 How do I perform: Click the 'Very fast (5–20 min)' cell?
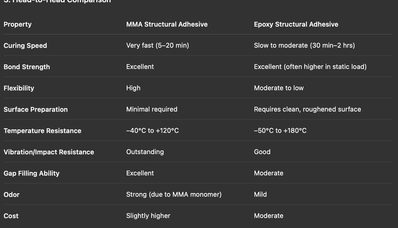[157, 46]
